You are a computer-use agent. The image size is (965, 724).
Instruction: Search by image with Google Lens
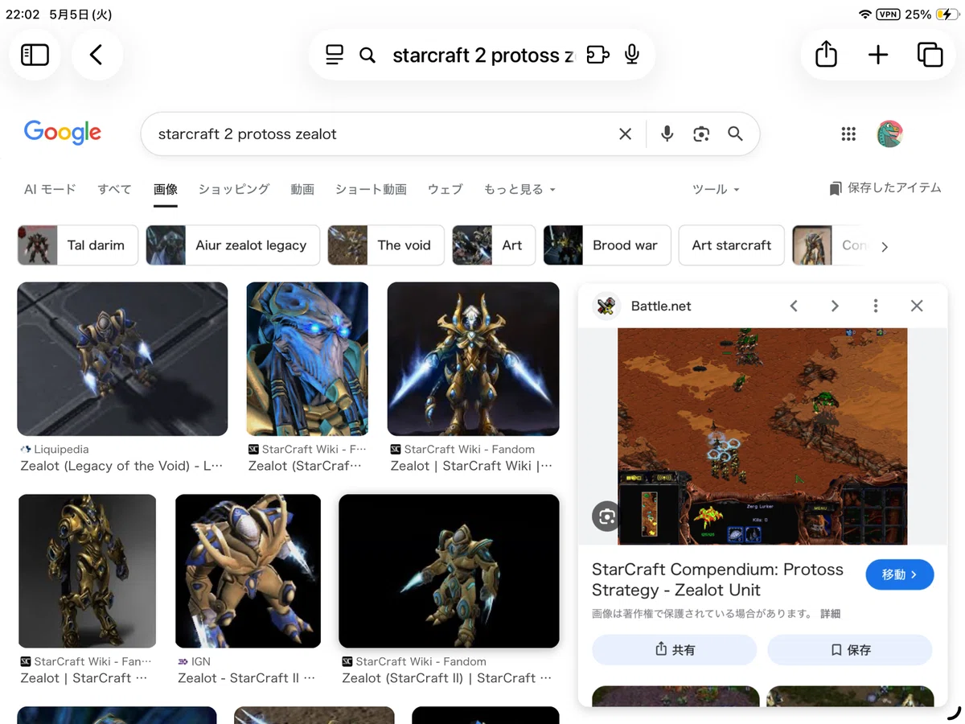pyautogui.click(x=701, y=134)
